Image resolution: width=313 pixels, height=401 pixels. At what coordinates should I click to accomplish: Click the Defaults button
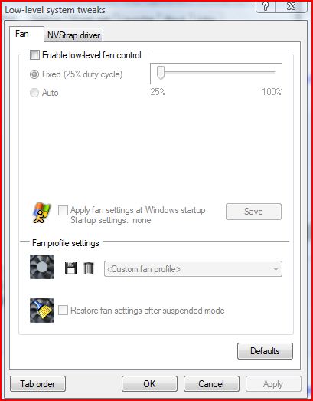[x=265, y=351]
